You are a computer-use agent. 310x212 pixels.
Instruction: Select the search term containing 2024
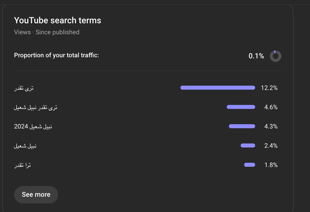(x=33, y=127)
